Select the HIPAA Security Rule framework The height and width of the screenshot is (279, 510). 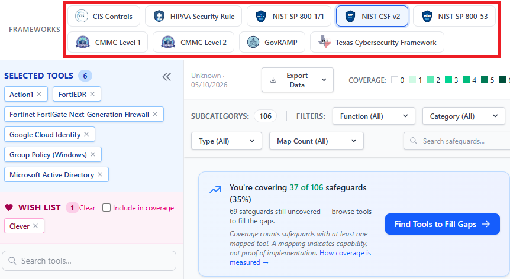pyautogui.click(x=193, y=16)
